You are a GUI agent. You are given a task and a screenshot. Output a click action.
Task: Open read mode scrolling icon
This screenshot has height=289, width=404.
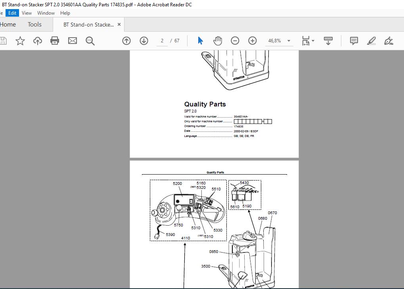click(x=328, y=41)
